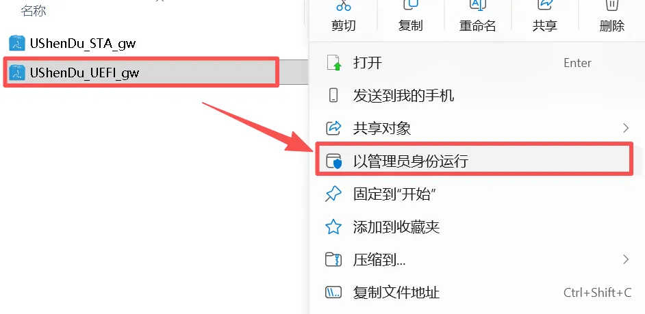Click the 名称 column header
Image resolution: width=645 pixels, height=314 pixels.
click(x=34, y=11)
